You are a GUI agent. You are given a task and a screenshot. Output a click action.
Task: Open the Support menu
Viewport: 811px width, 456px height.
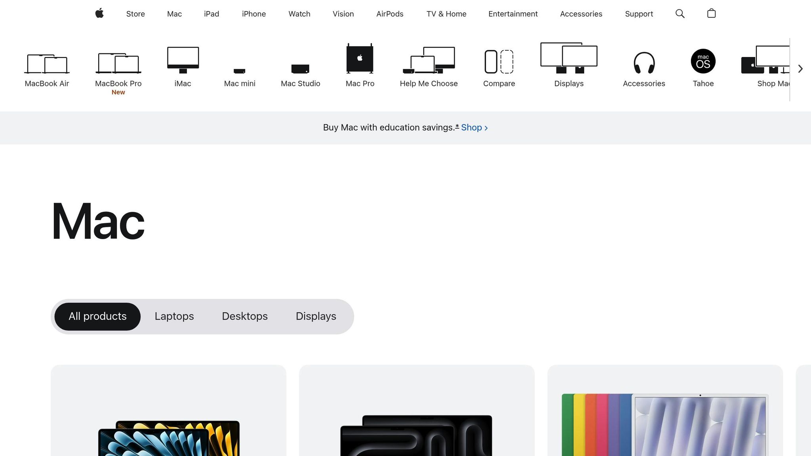pos(639,14)
